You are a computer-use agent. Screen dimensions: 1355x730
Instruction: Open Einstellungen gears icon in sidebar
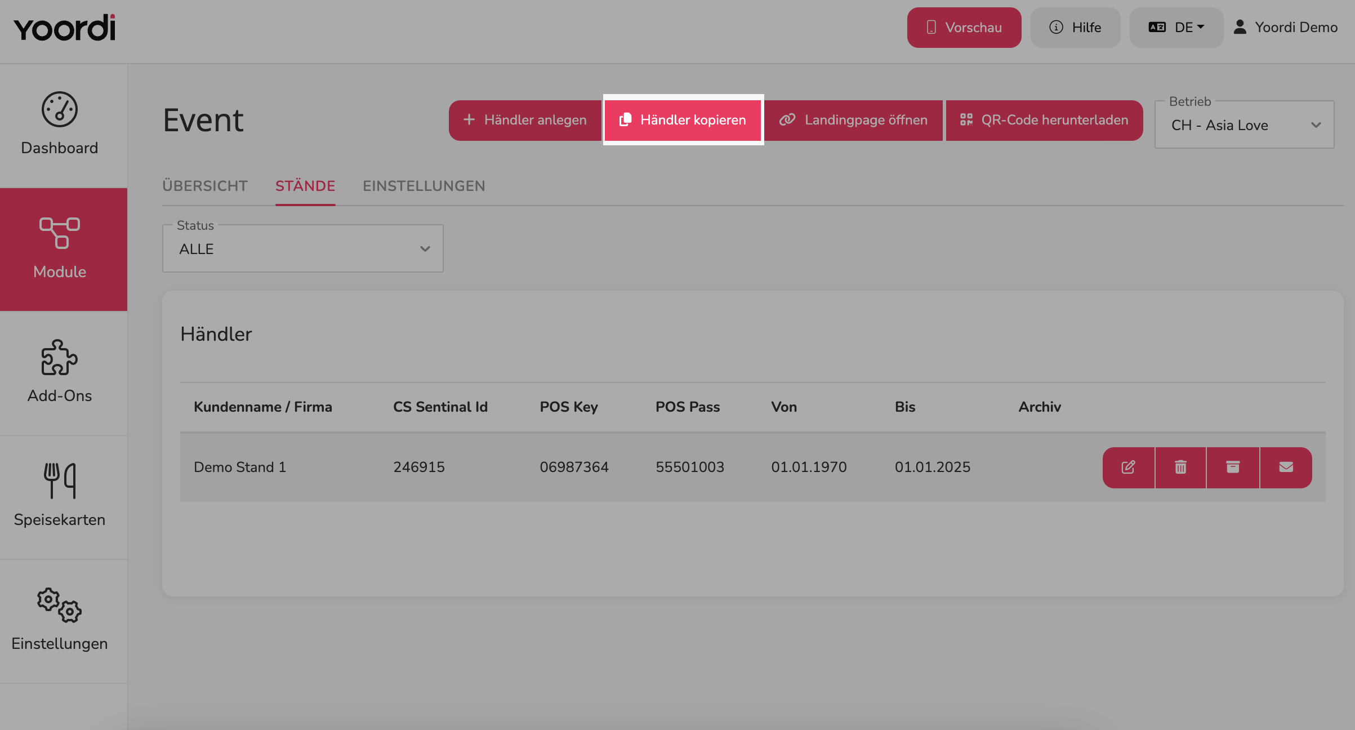click(60, 606)
